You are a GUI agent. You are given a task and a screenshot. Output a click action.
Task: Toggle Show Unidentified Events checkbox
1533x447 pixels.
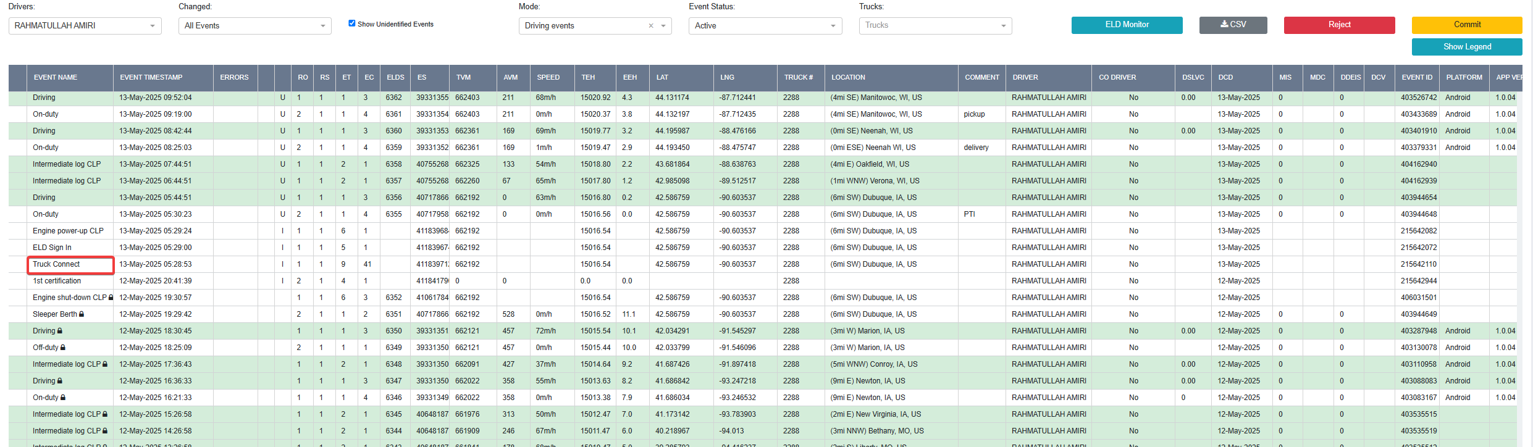352,23
